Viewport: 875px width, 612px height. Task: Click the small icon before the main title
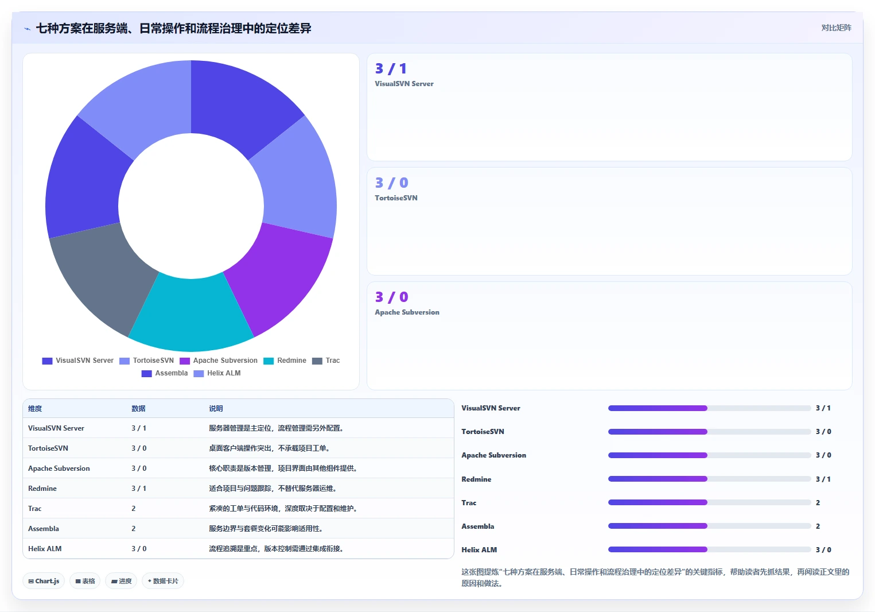click(27, 29)
